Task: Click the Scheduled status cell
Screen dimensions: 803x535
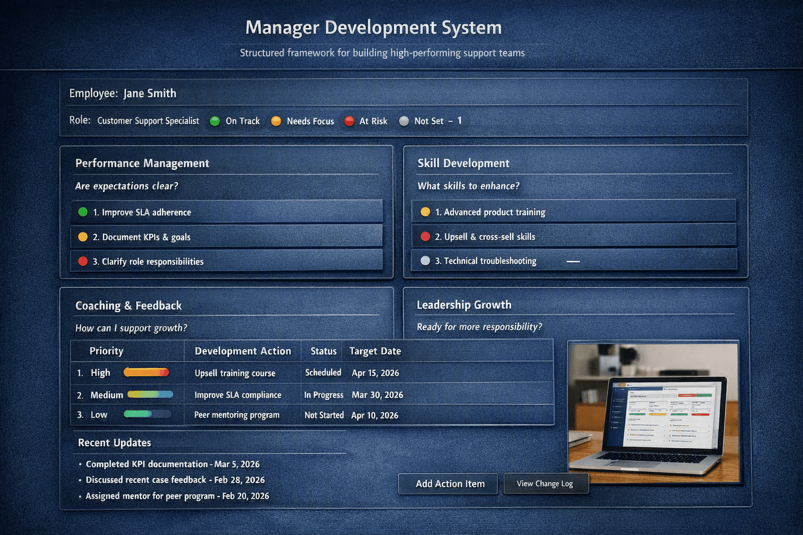Action: click(323, 373)
